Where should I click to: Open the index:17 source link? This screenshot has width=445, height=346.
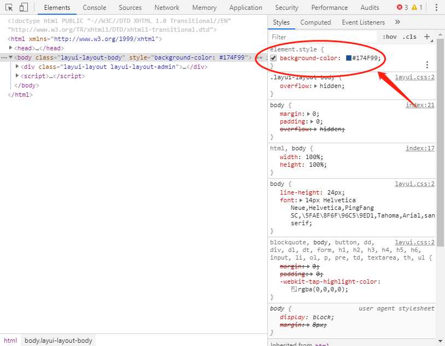(420, 148)
